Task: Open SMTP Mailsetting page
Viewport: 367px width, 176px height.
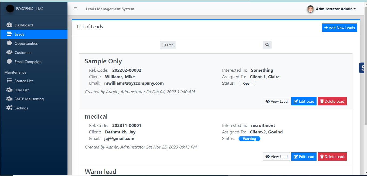Action: 34,99
